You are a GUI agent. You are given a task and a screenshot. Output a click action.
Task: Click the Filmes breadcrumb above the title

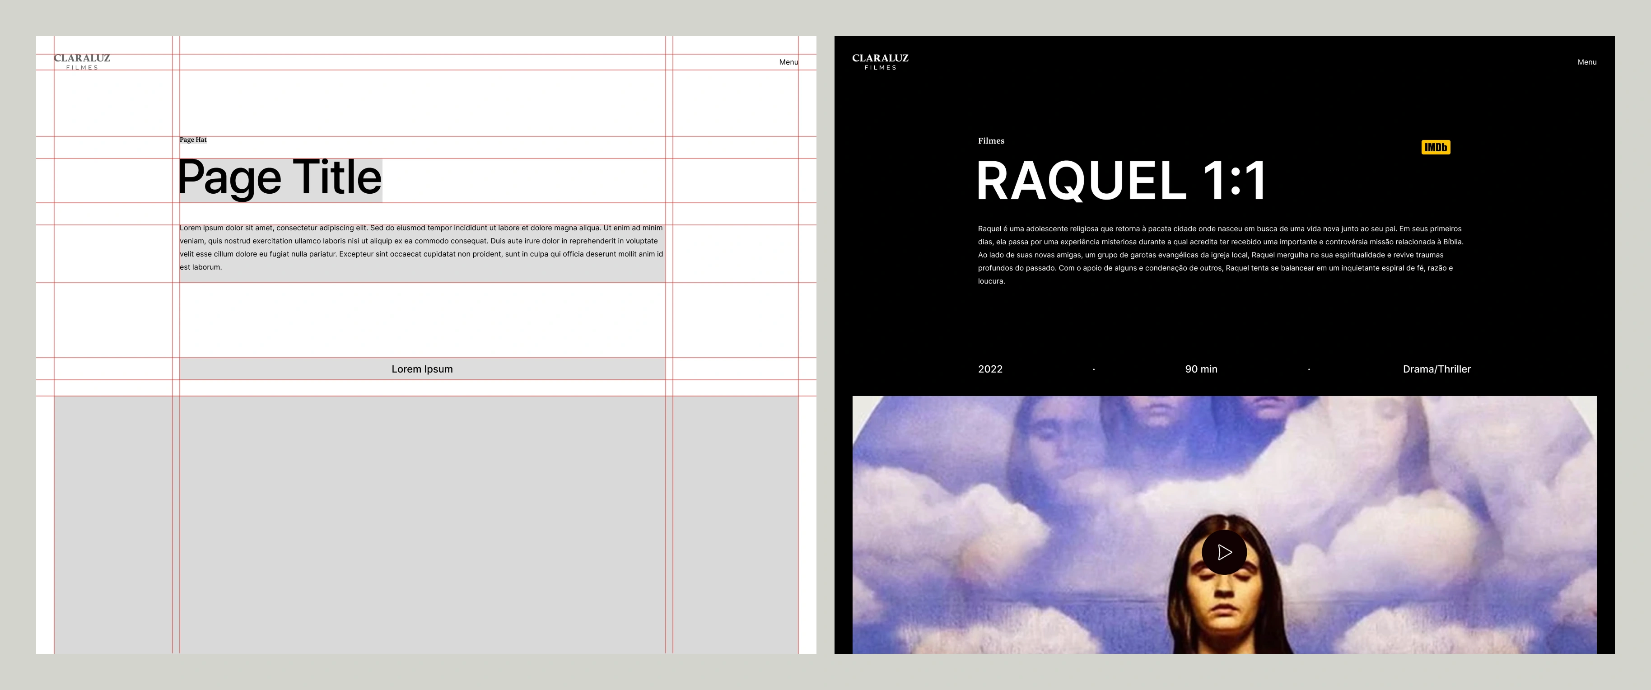pos(991,141)
